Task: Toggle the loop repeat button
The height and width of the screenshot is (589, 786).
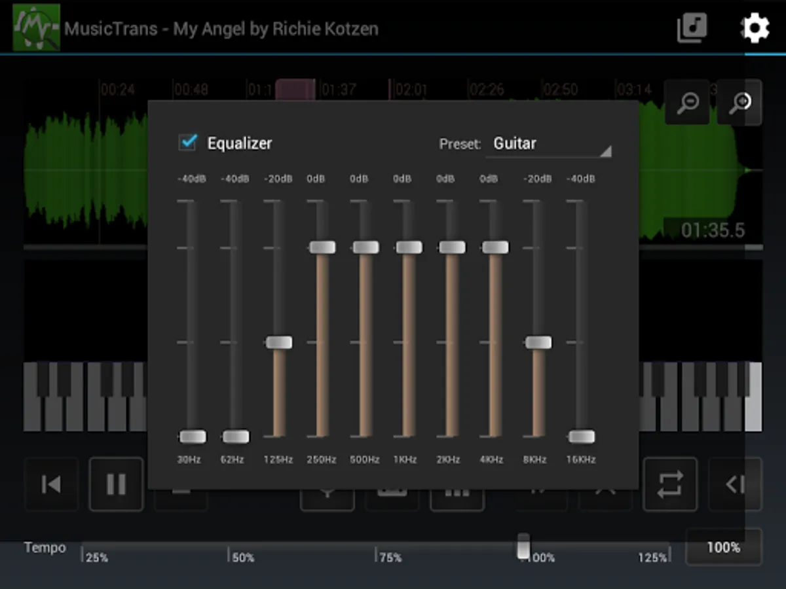Action: (670, 484)
